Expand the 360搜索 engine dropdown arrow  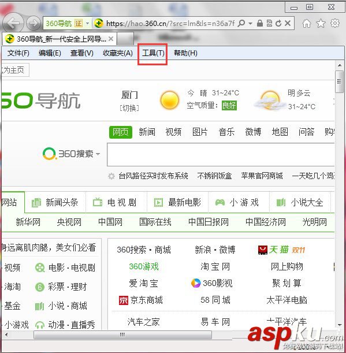point(98,154)
